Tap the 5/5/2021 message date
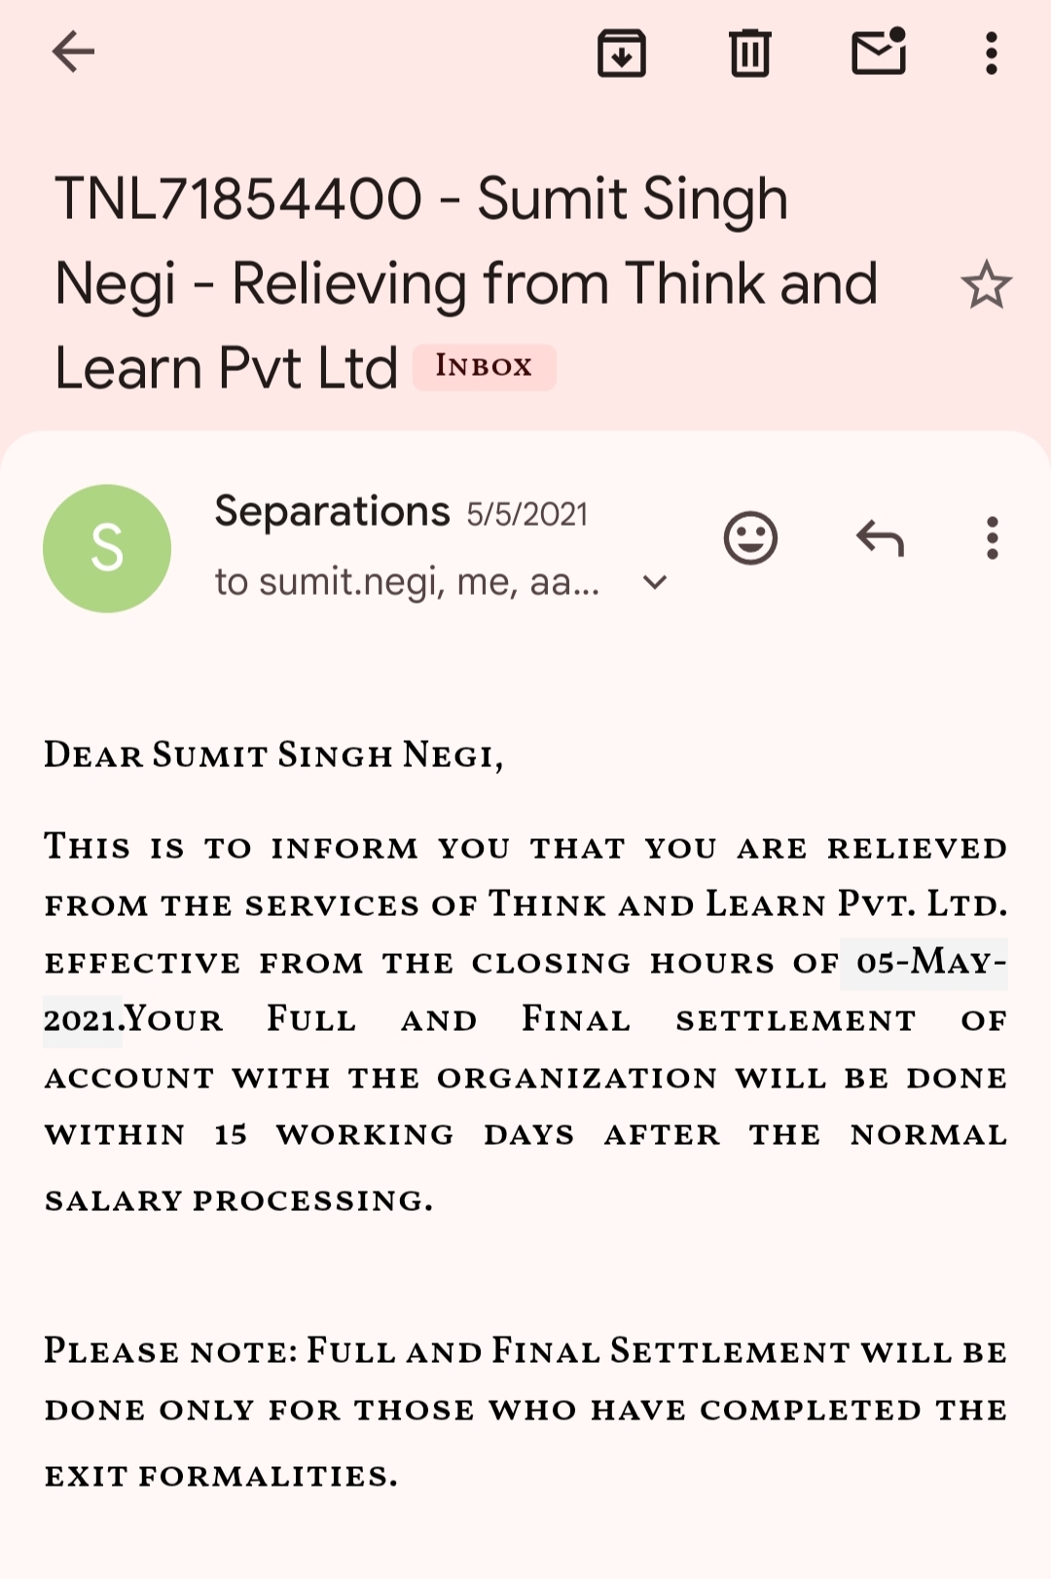 (526, 514)
